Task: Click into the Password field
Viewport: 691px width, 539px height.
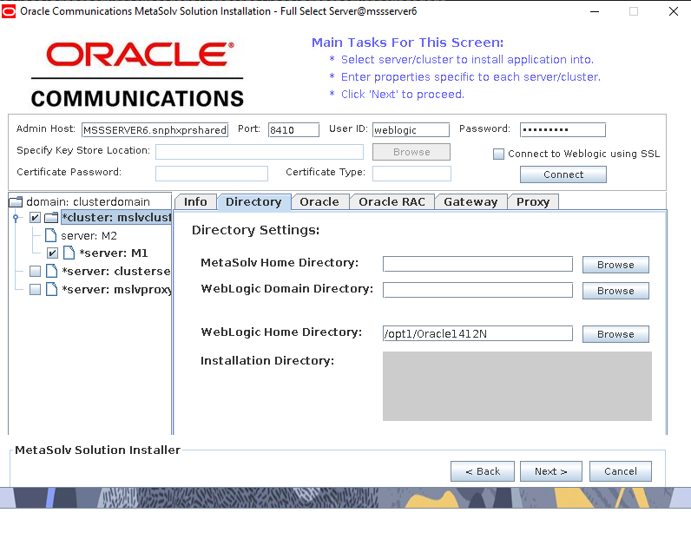Action: pyautogui.click(x=563, y=130)
